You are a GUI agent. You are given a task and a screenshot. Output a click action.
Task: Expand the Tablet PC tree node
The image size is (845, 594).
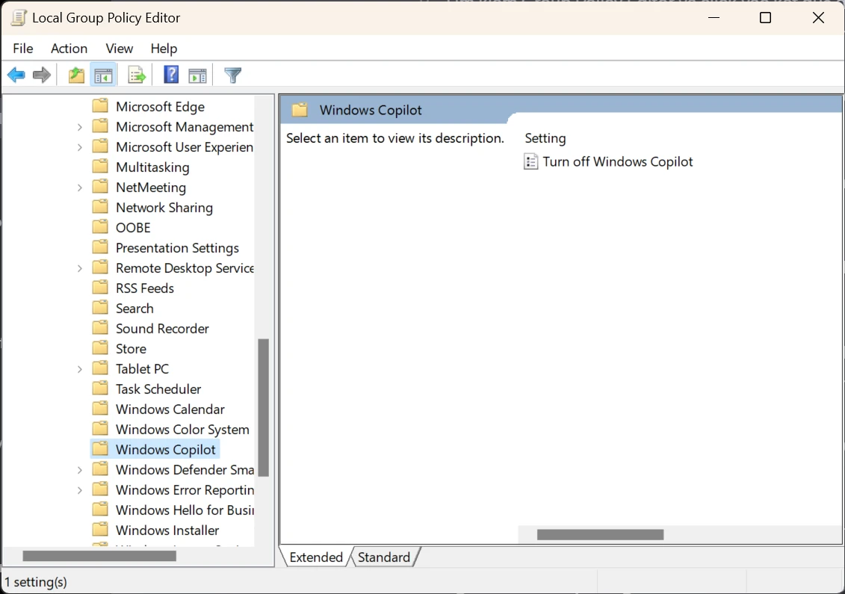pos(80,369)
